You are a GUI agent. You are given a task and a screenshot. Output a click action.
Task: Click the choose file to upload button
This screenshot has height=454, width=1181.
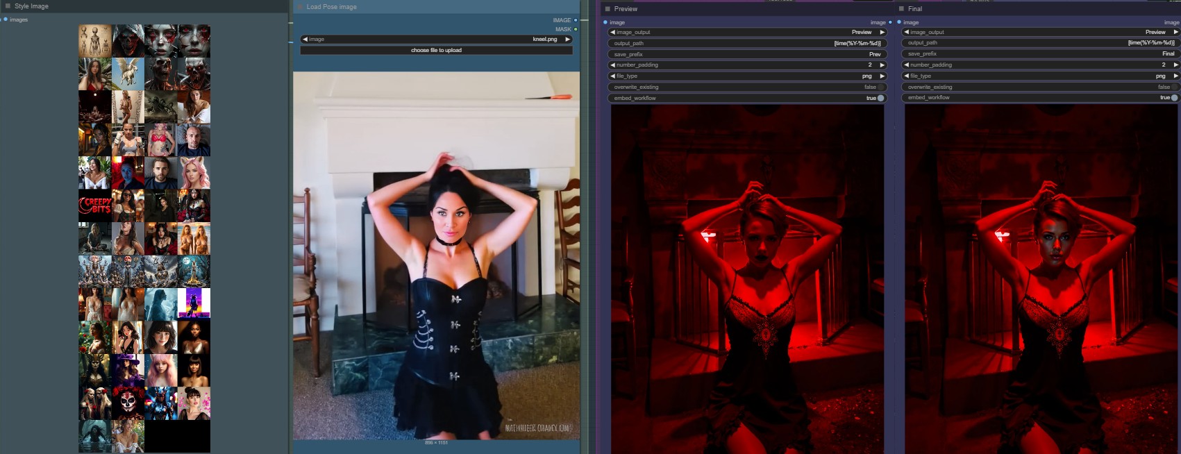[436, 50]
